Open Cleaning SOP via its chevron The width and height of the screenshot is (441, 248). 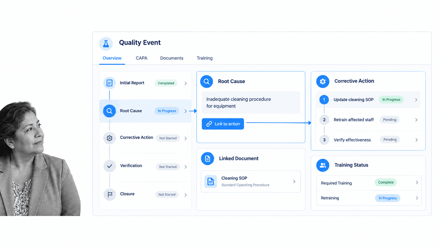tap(294, 182)
